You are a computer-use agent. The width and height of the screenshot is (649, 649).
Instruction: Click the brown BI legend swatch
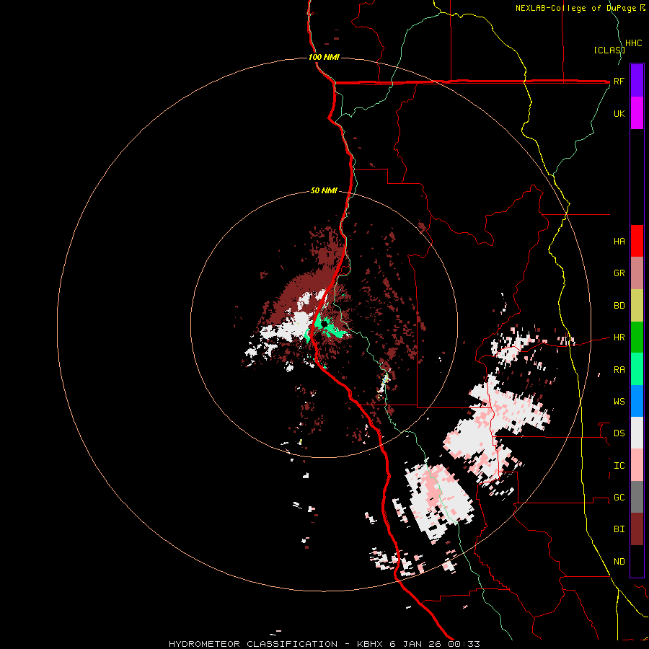(637, 529)
